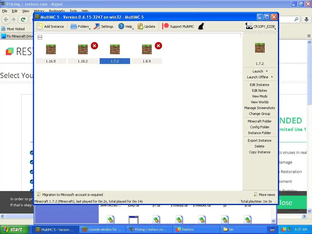Open the Folders toolbar menu
Viewport: 312px width, 234px height.
click(80, 27)
